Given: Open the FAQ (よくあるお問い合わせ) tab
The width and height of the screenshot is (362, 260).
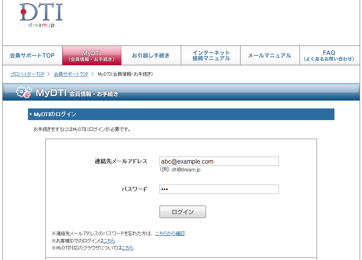Looking at the screenshot, I should [x=329, y=56].
